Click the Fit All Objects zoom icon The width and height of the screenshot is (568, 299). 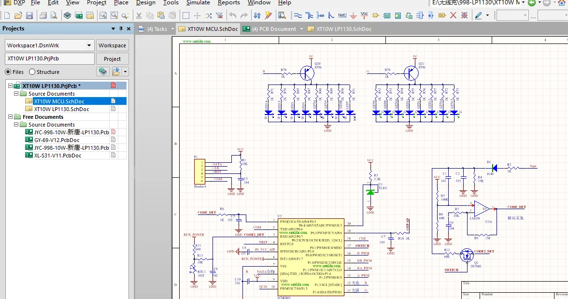click(x=103, y=15)
